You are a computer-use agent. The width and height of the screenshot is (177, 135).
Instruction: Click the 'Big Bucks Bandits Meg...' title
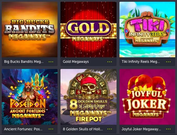[24, 62]
